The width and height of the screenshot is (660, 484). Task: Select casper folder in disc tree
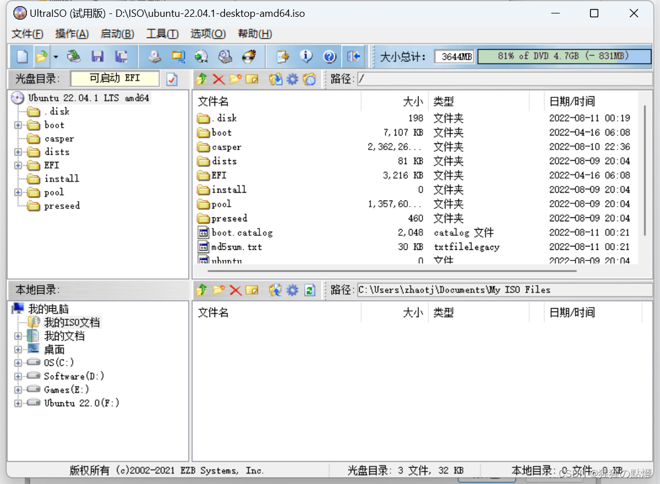pyautogui.click(x=59, y=138)
